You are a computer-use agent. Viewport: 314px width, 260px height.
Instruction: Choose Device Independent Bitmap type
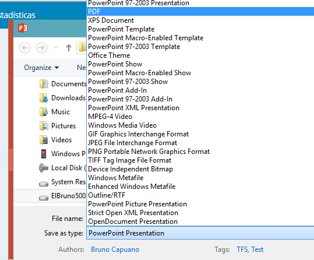click(200, 169)
